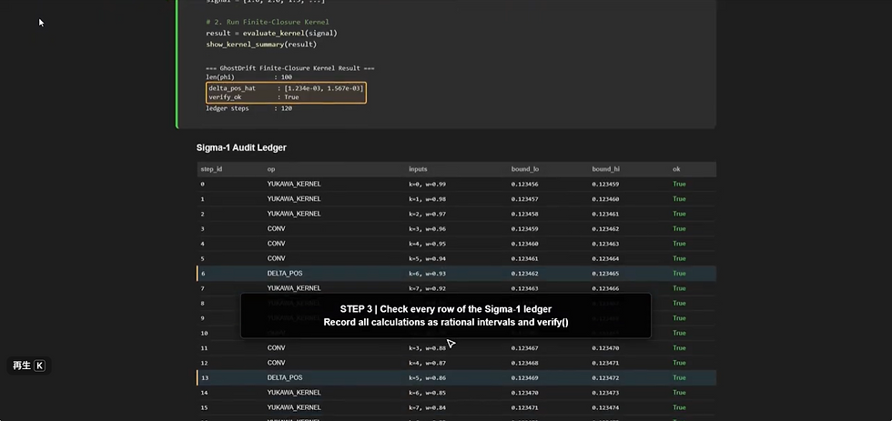Click step_id cell 6
The image size is (892, 421).
point(202,274)
